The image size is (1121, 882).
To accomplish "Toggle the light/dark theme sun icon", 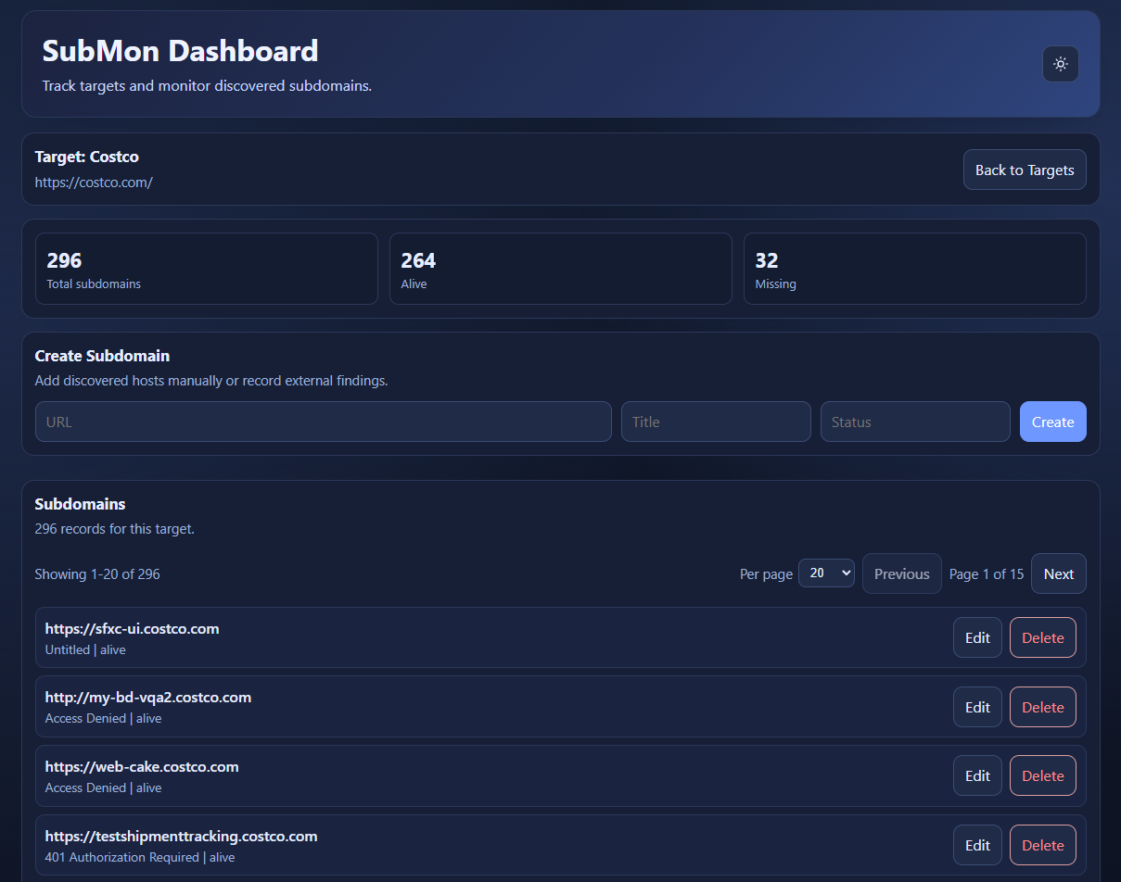I will [x=1061, y=64].
